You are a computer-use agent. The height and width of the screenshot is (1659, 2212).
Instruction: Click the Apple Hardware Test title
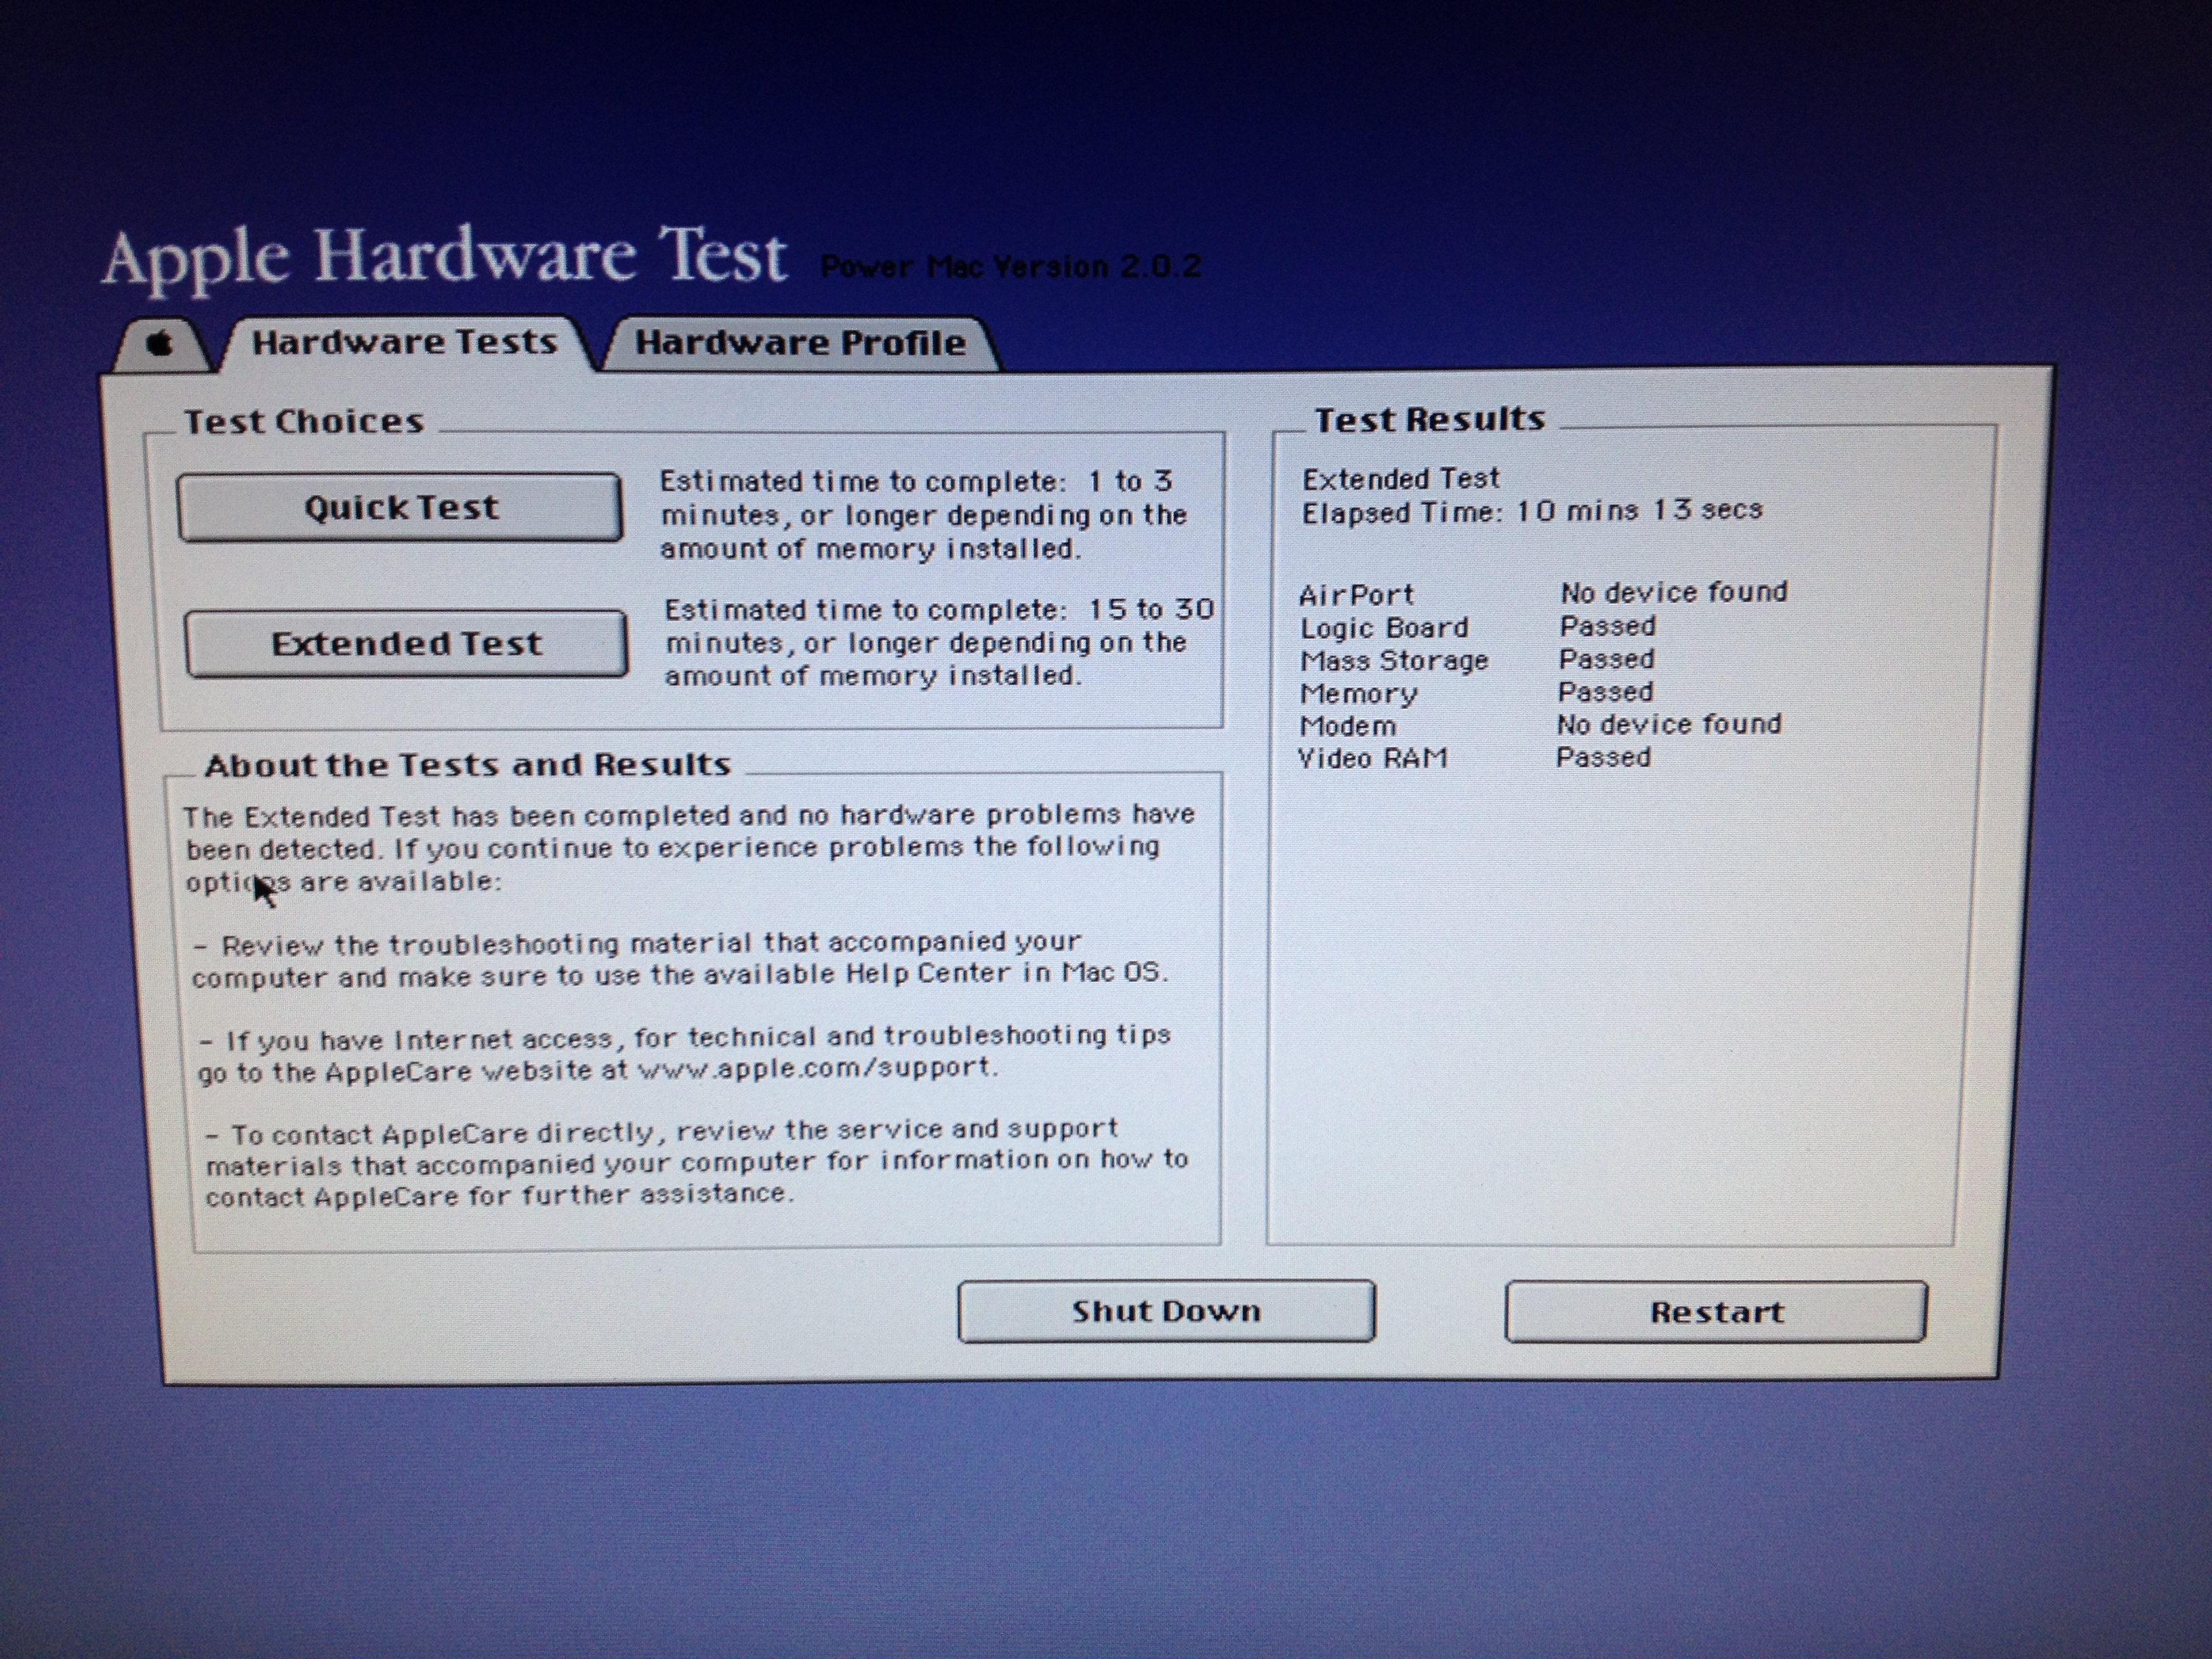click(x=445, y=256)
